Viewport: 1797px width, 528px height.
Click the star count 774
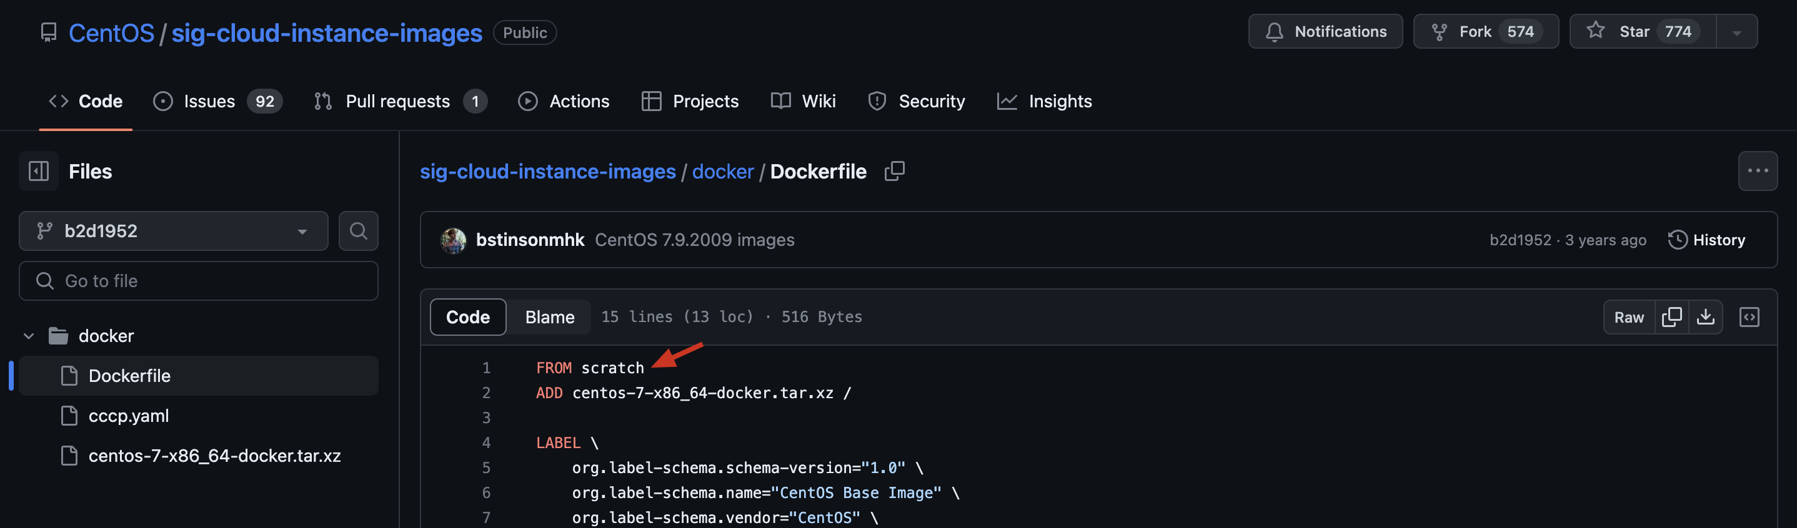pos(1678,31)
